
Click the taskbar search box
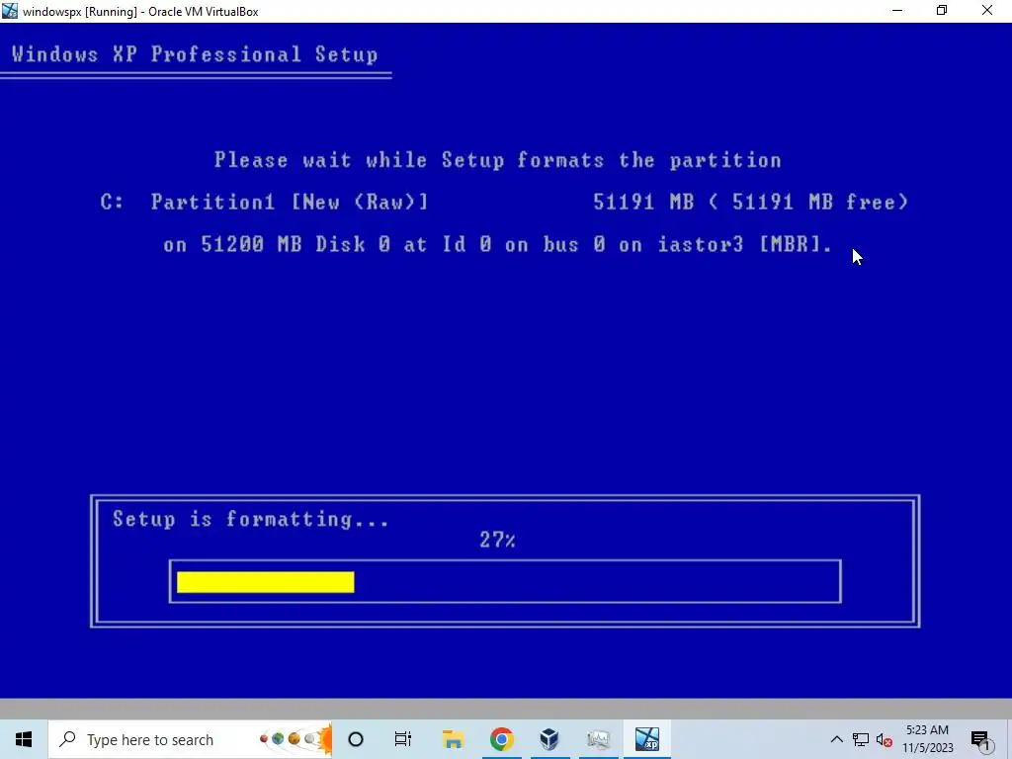click(x=190, y=739)
